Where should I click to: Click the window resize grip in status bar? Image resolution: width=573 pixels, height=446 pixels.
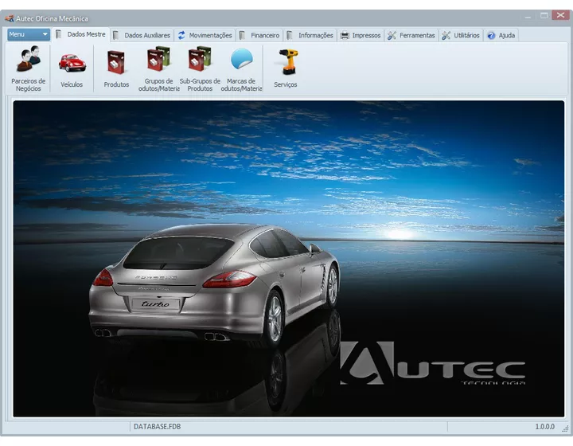click(565, 428)
